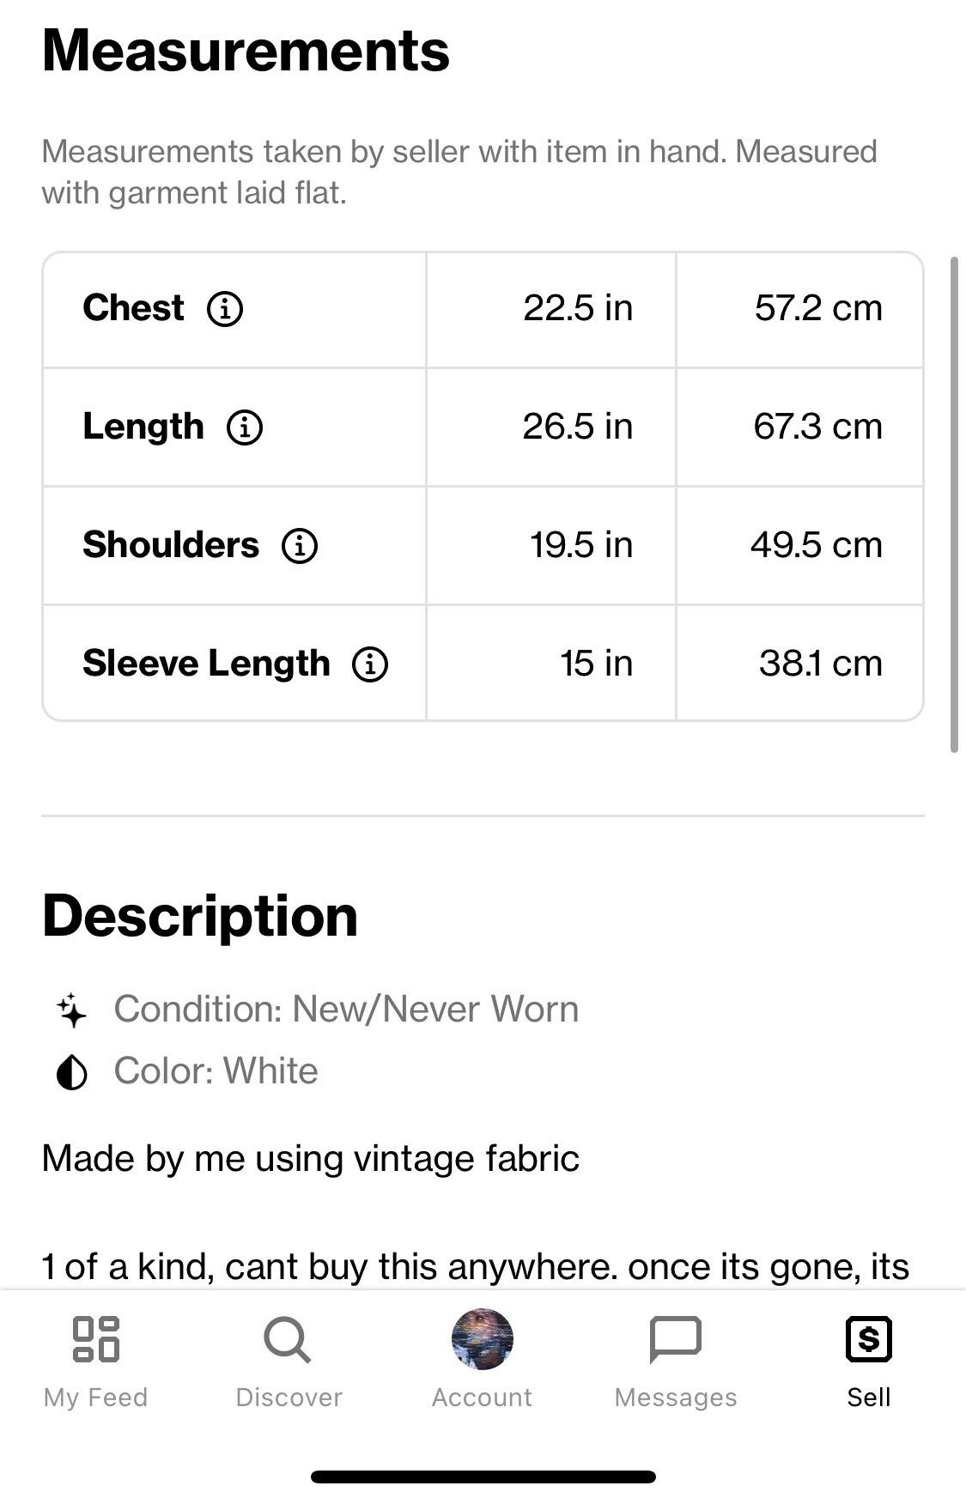The height and width of the screenshot is (1504, 966).
Task: Open the Shoulders info tooltip icon
Action: pyautogui.click(x=300, y=545)
